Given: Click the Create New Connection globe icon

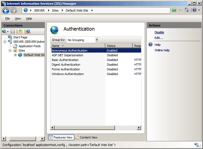Looking at the screenshot, I should pos(5,31).
